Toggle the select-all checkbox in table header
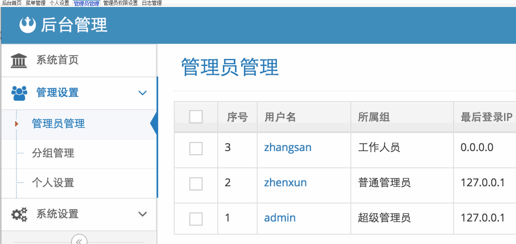 tap(196, 117)
